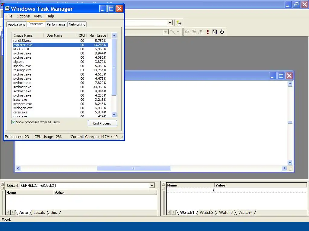Click the Build toolbar icon
The image size is (309, 231).
(194, 32)
